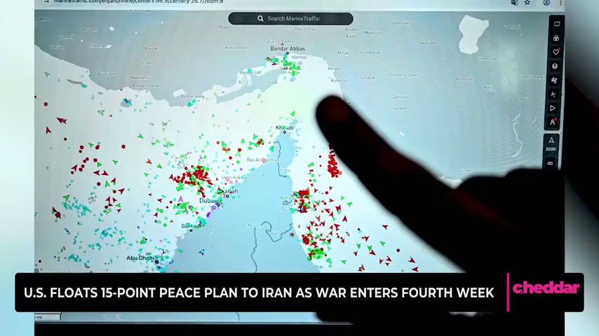Open the My Fleets heart icon
This screenshot has width=599, height=336.
(x=556, y=52)
